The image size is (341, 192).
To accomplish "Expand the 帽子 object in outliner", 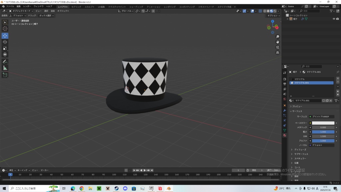I will coord(287,19).
